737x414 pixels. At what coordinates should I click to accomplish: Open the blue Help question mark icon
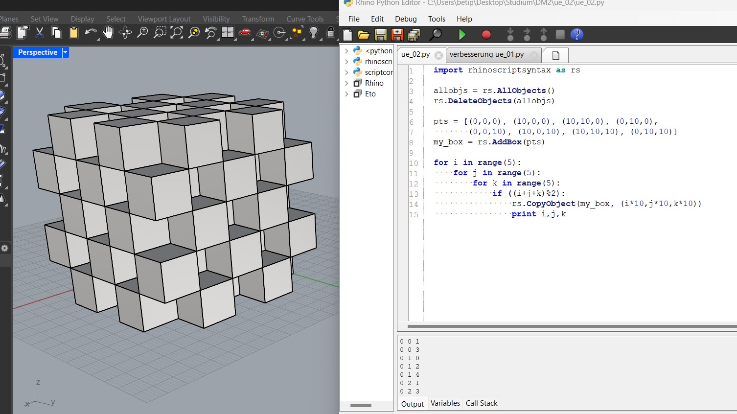coord(576,34)
